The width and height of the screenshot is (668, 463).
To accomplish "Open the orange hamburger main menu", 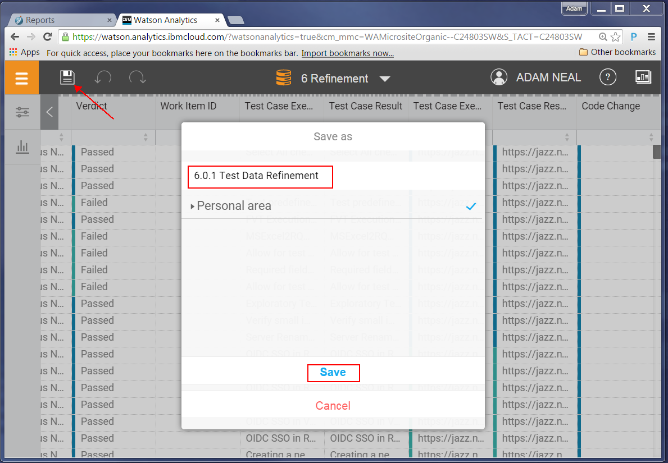I will click(x=22, y=77).
